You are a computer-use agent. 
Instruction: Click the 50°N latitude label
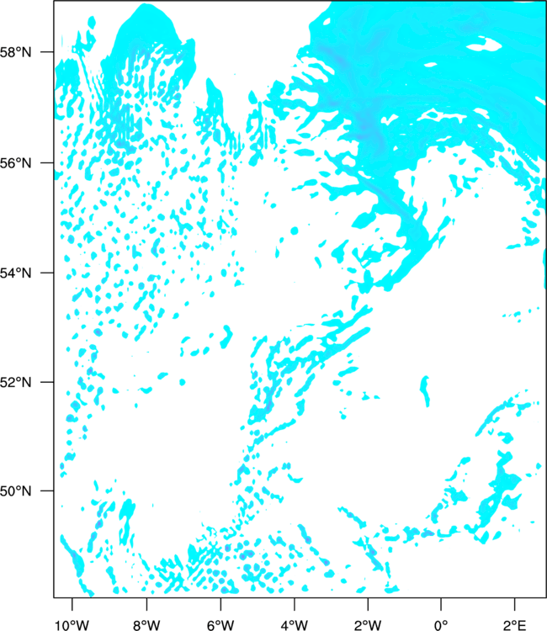[x=16, y=491]
